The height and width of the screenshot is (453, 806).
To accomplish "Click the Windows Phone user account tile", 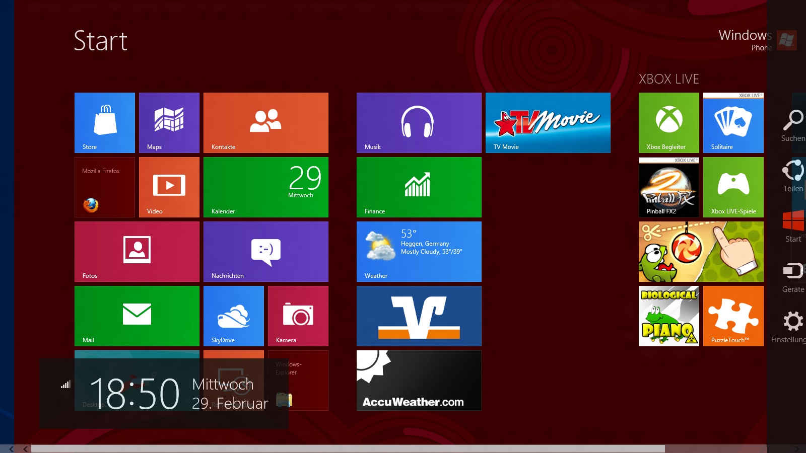I will (x=757, y=40).
